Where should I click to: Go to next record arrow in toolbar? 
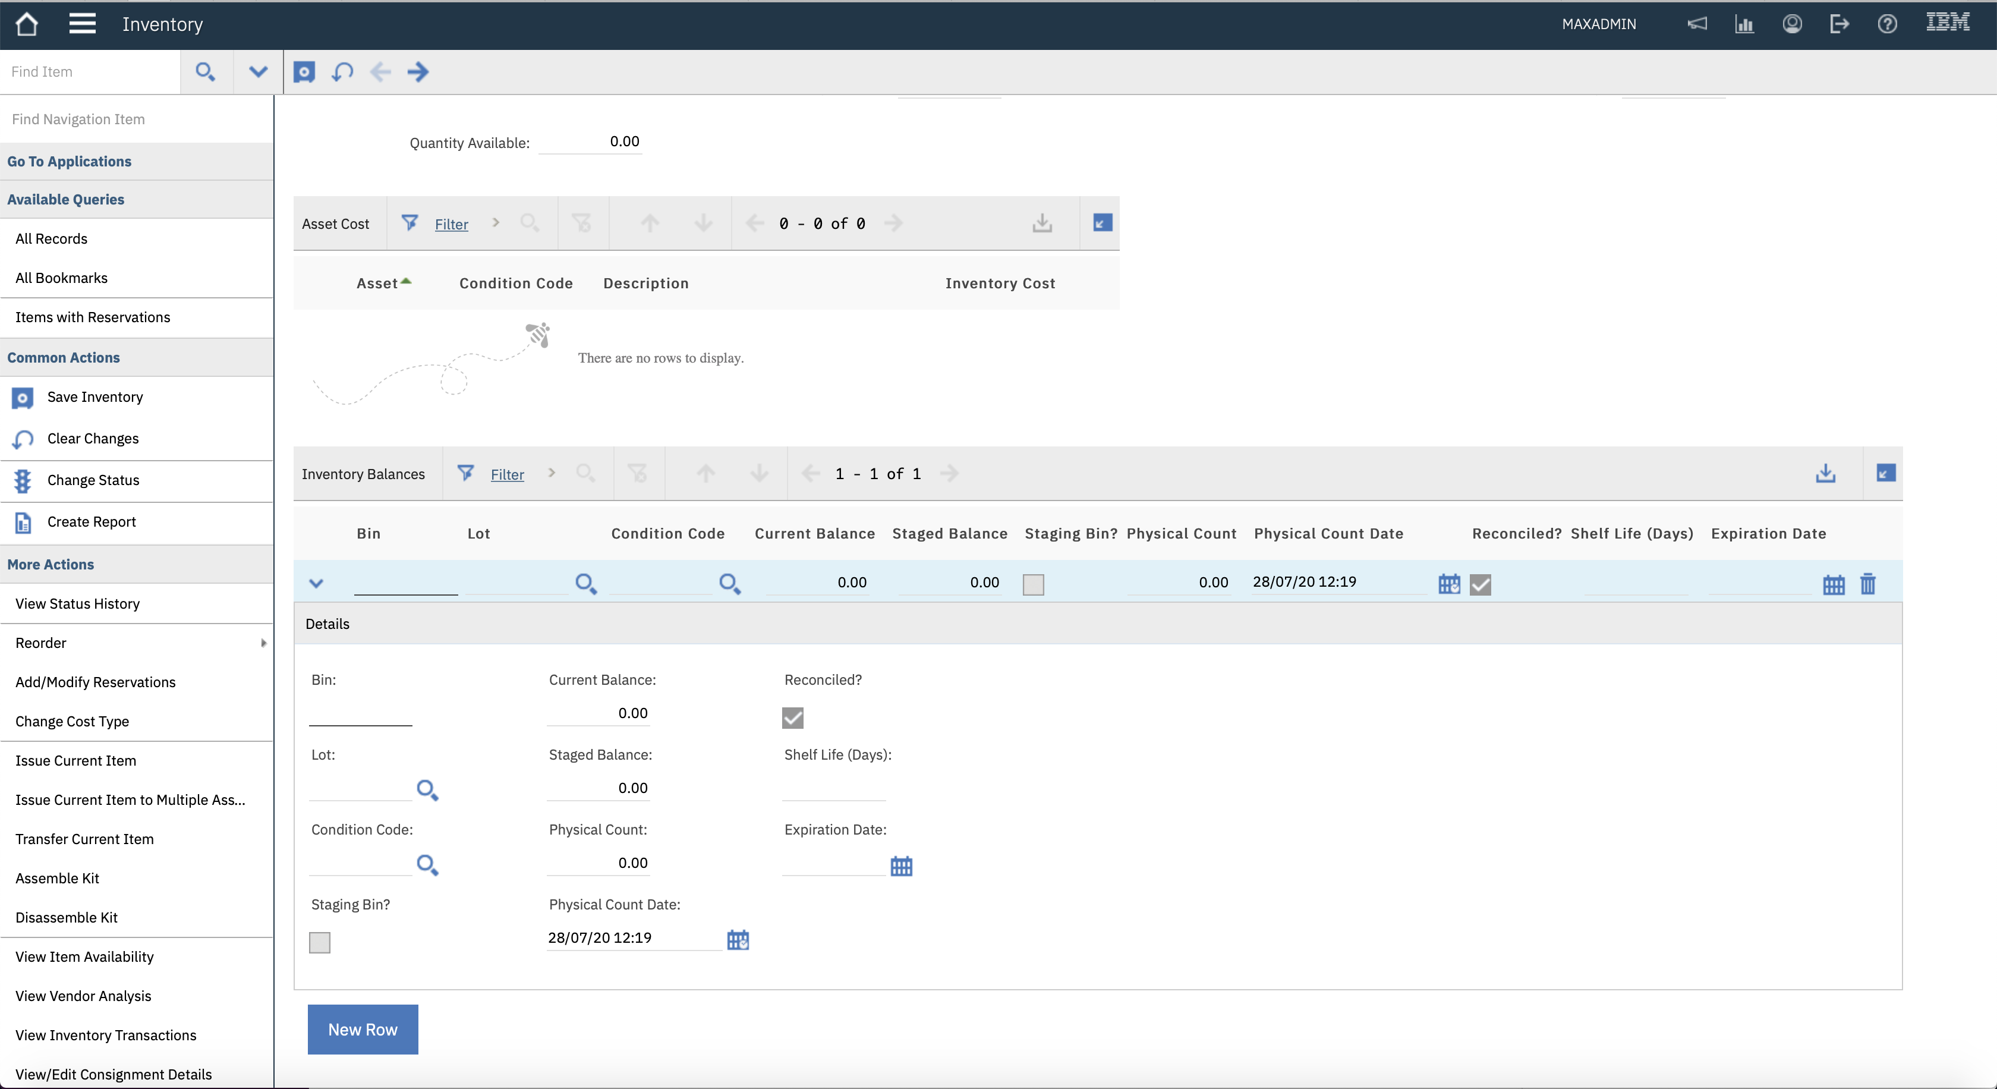pos(418,72)
